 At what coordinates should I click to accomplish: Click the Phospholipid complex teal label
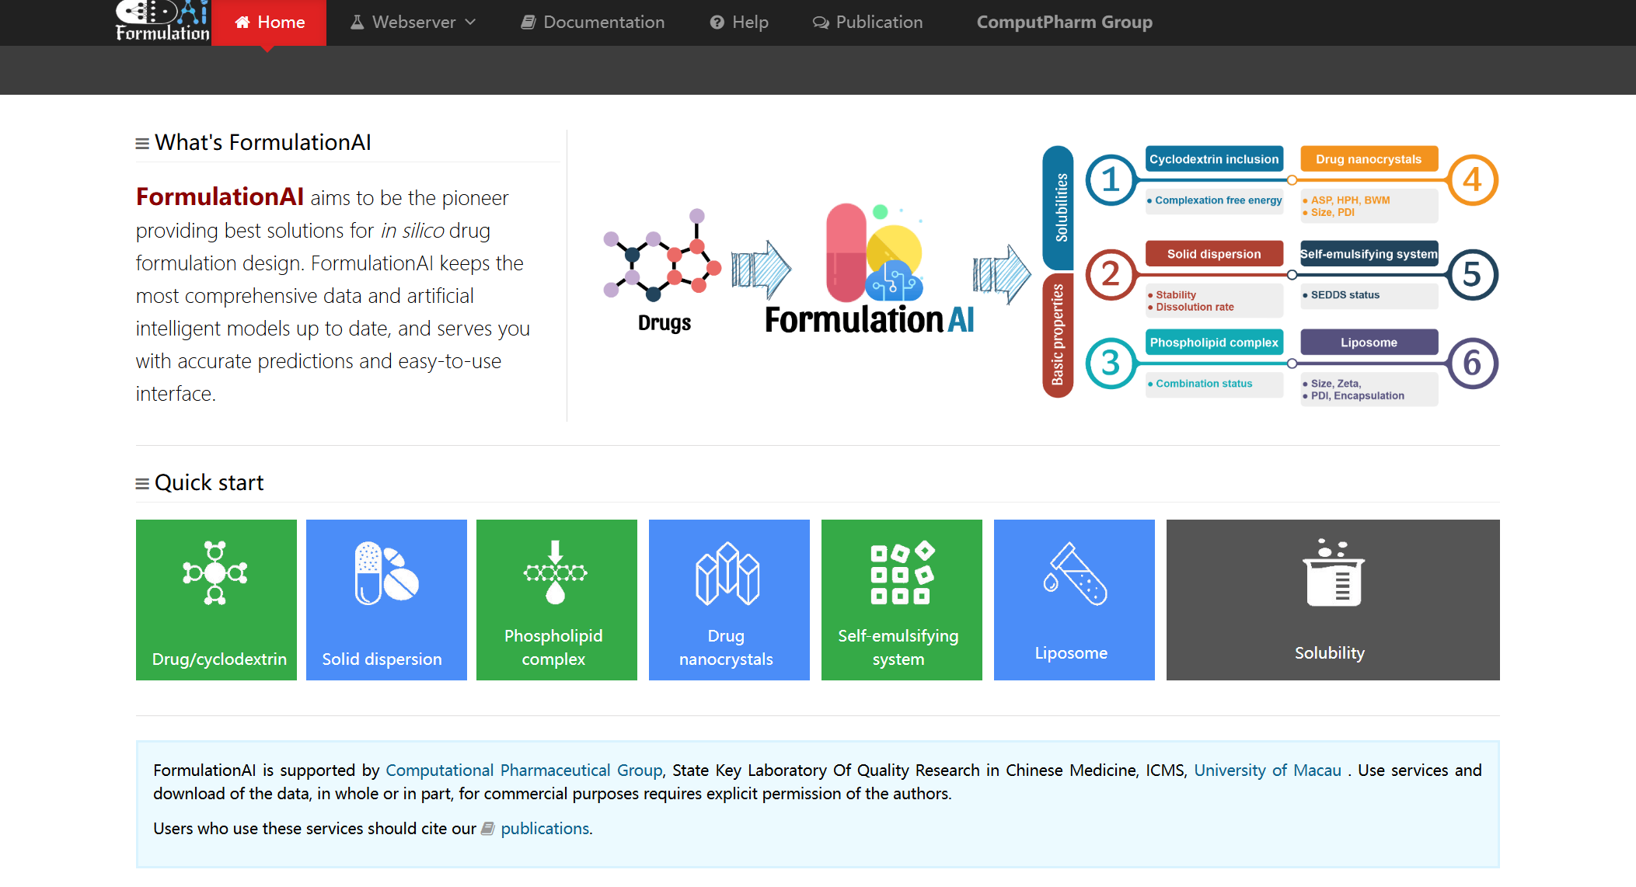[x=1214, y=343]
